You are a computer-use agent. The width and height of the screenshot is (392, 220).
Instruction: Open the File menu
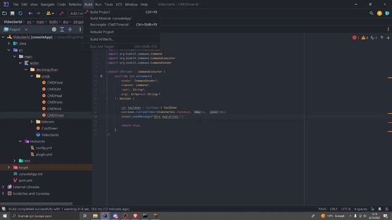pos(16,4)
